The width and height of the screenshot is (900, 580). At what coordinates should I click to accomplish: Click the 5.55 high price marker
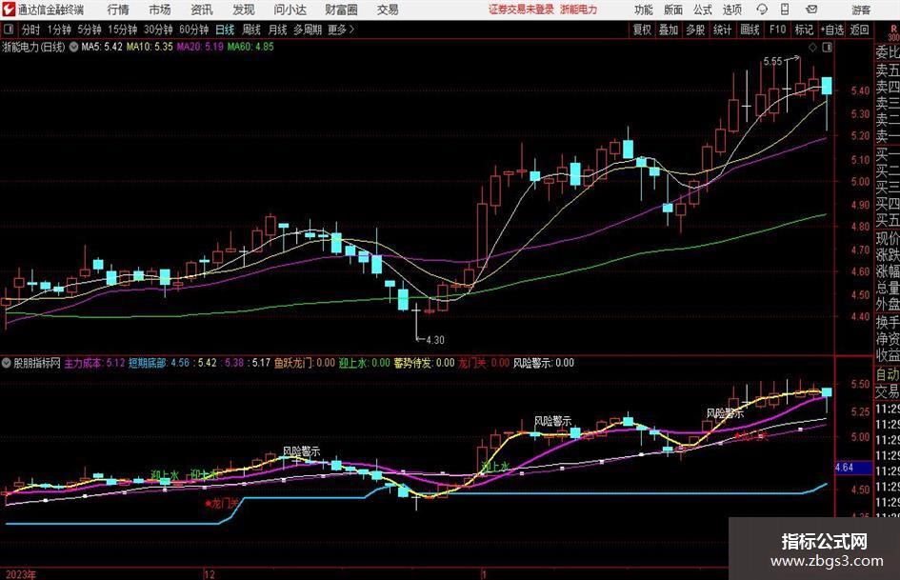pos(772,61)
